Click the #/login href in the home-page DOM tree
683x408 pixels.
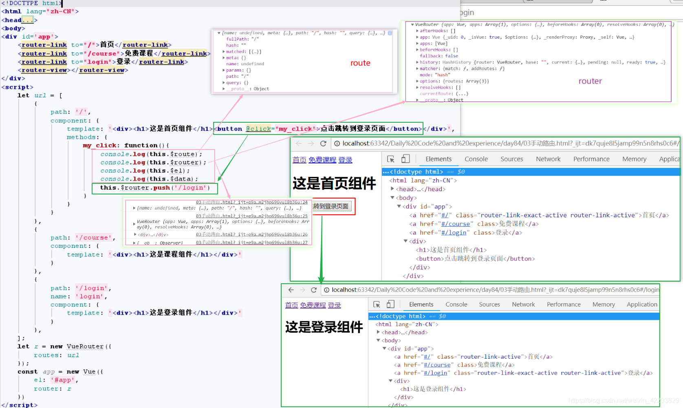click(454, 233)
